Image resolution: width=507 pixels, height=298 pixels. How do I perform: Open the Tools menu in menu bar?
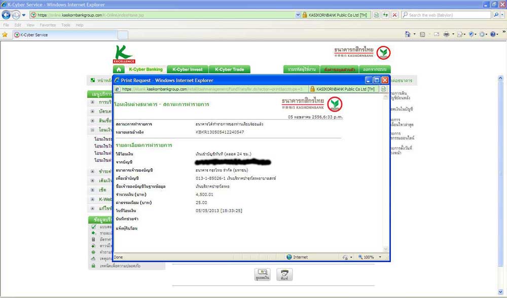click(x=66, y=25)
